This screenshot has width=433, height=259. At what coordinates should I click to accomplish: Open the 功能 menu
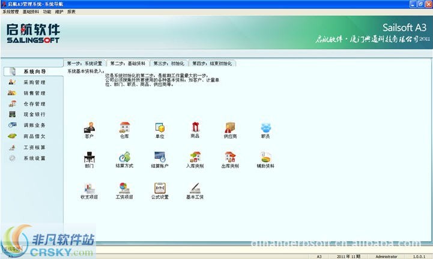(x=47, y=12)
